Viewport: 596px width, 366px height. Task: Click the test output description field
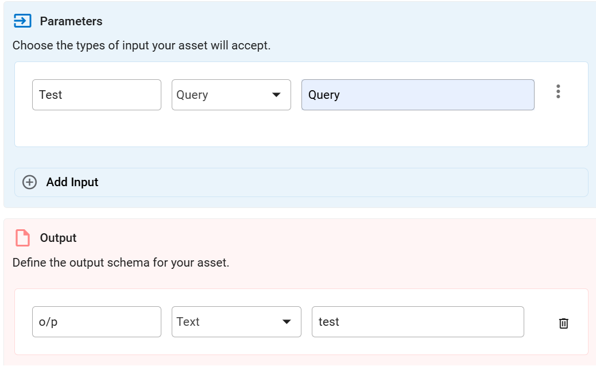coord(417,322)
